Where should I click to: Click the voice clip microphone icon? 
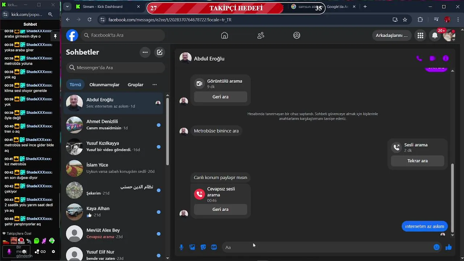(181, 247)
